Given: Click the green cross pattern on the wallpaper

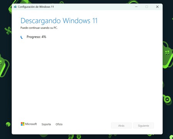Looking at the screenshot, I should 8,30.
